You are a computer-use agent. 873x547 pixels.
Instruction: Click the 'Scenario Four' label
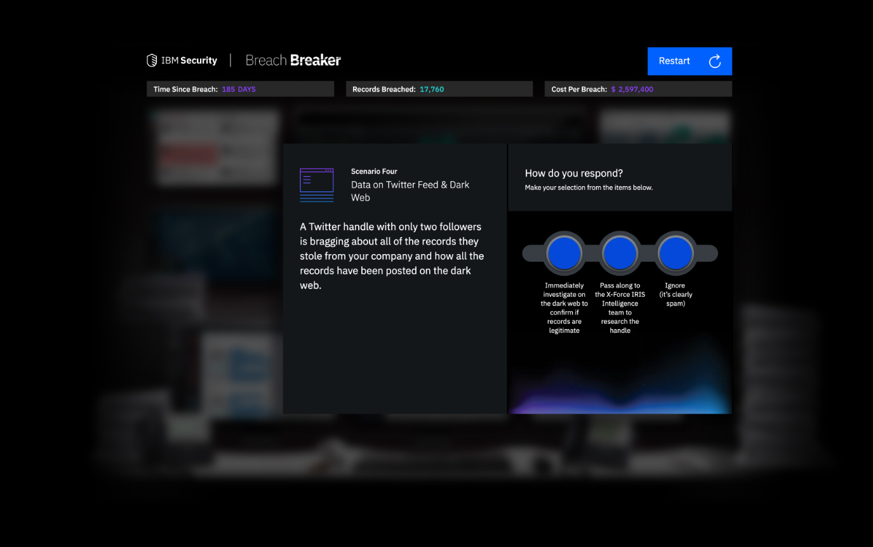tap(374, 172)
